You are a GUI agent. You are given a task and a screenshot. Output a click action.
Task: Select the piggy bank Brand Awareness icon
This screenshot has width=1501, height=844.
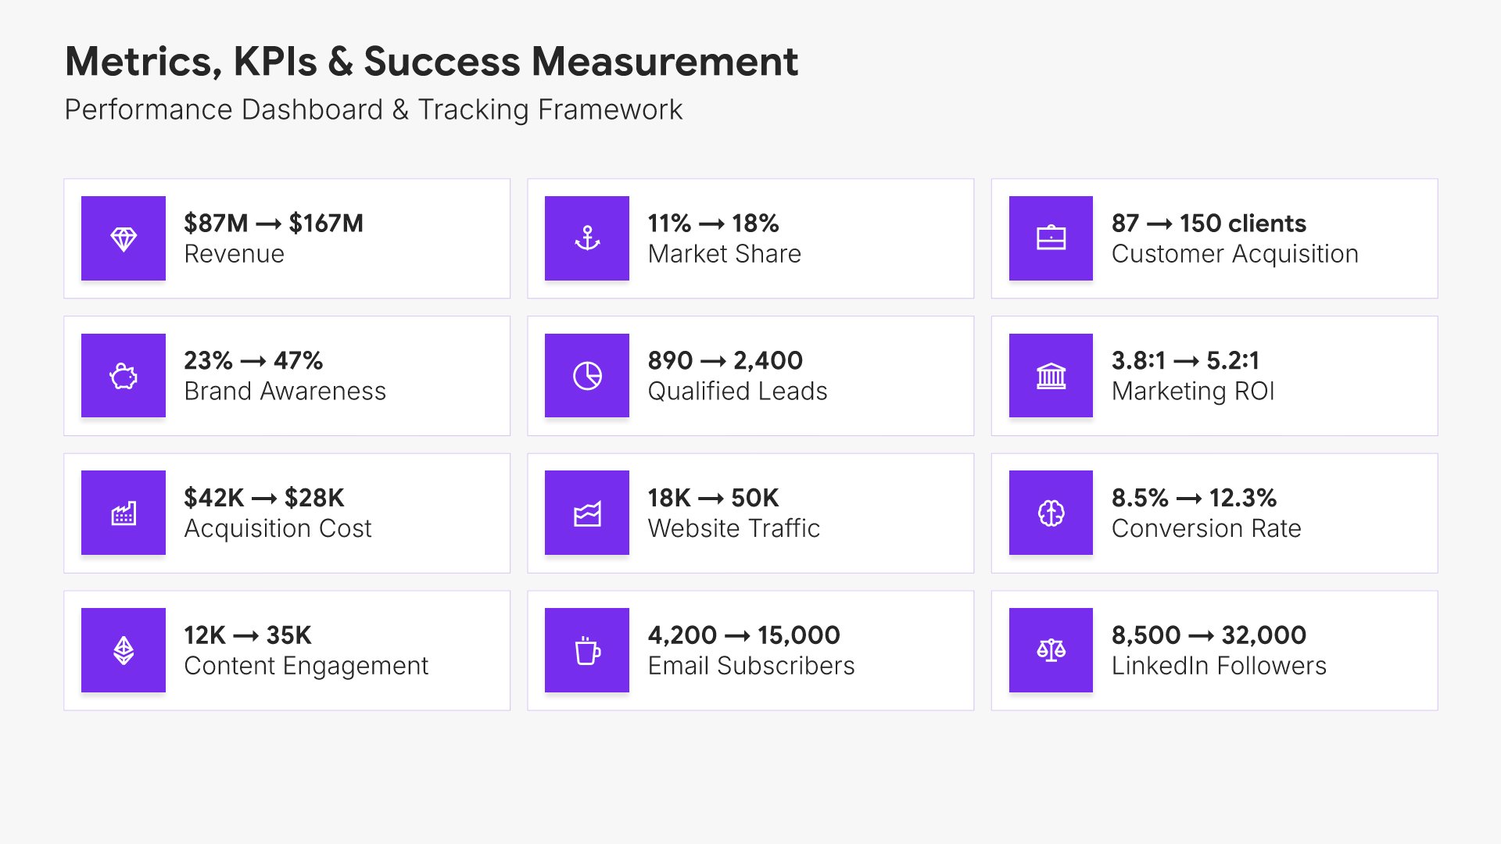124,376
